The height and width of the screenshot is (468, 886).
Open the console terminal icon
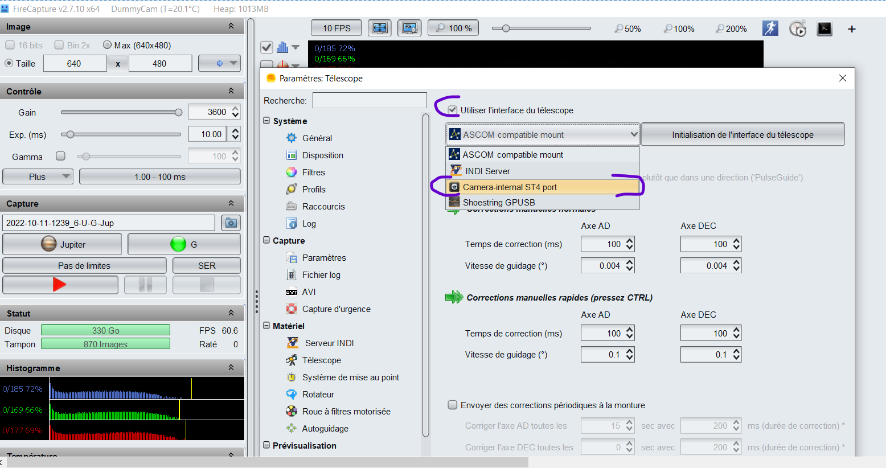825,28
